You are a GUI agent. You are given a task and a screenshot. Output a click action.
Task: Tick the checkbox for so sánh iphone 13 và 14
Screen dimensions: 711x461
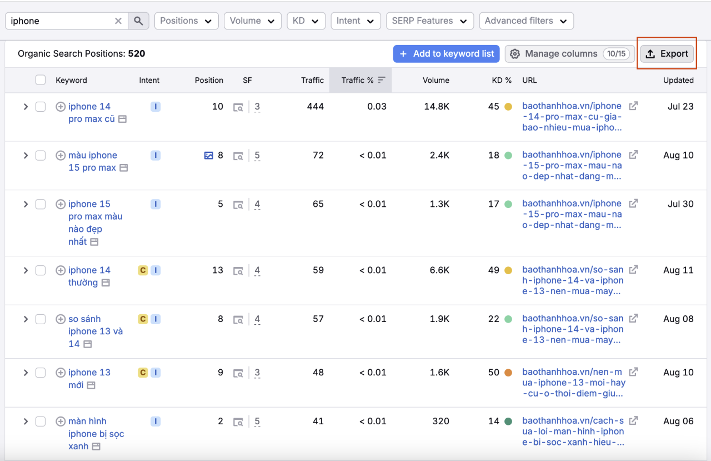[x=41, y=319]
